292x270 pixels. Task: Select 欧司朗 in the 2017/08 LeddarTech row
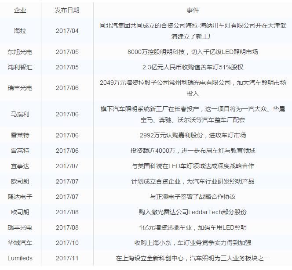point(20,212)
